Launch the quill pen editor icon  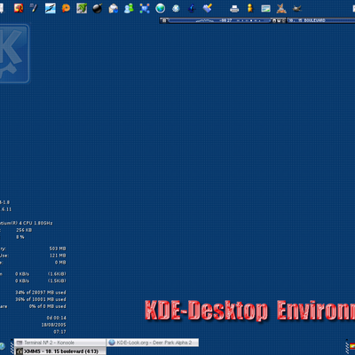tap(34, 8)
